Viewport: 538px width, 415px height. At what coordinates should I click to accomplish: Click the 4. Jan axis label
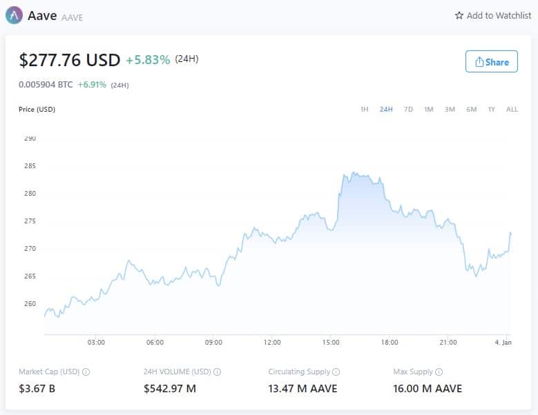pos(503,343)
